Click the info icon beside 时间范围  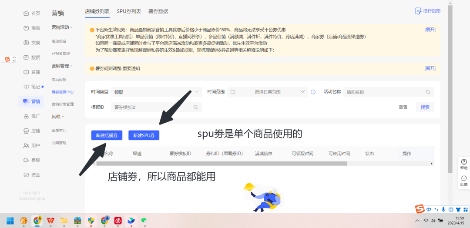313,92
